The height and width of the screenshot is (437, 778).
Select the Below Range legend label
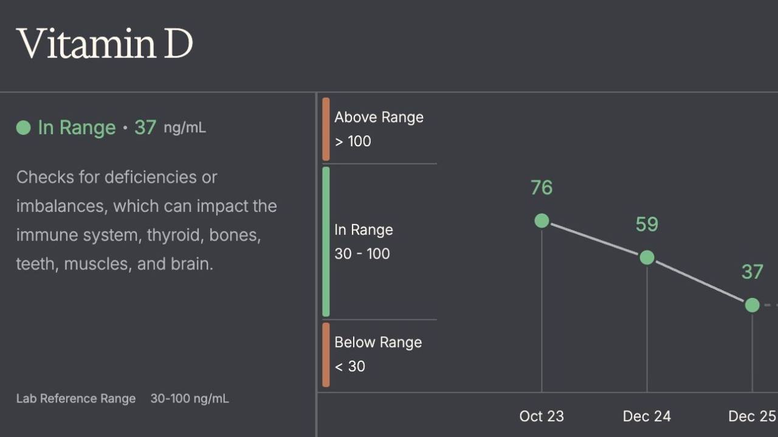coord(378,342)
